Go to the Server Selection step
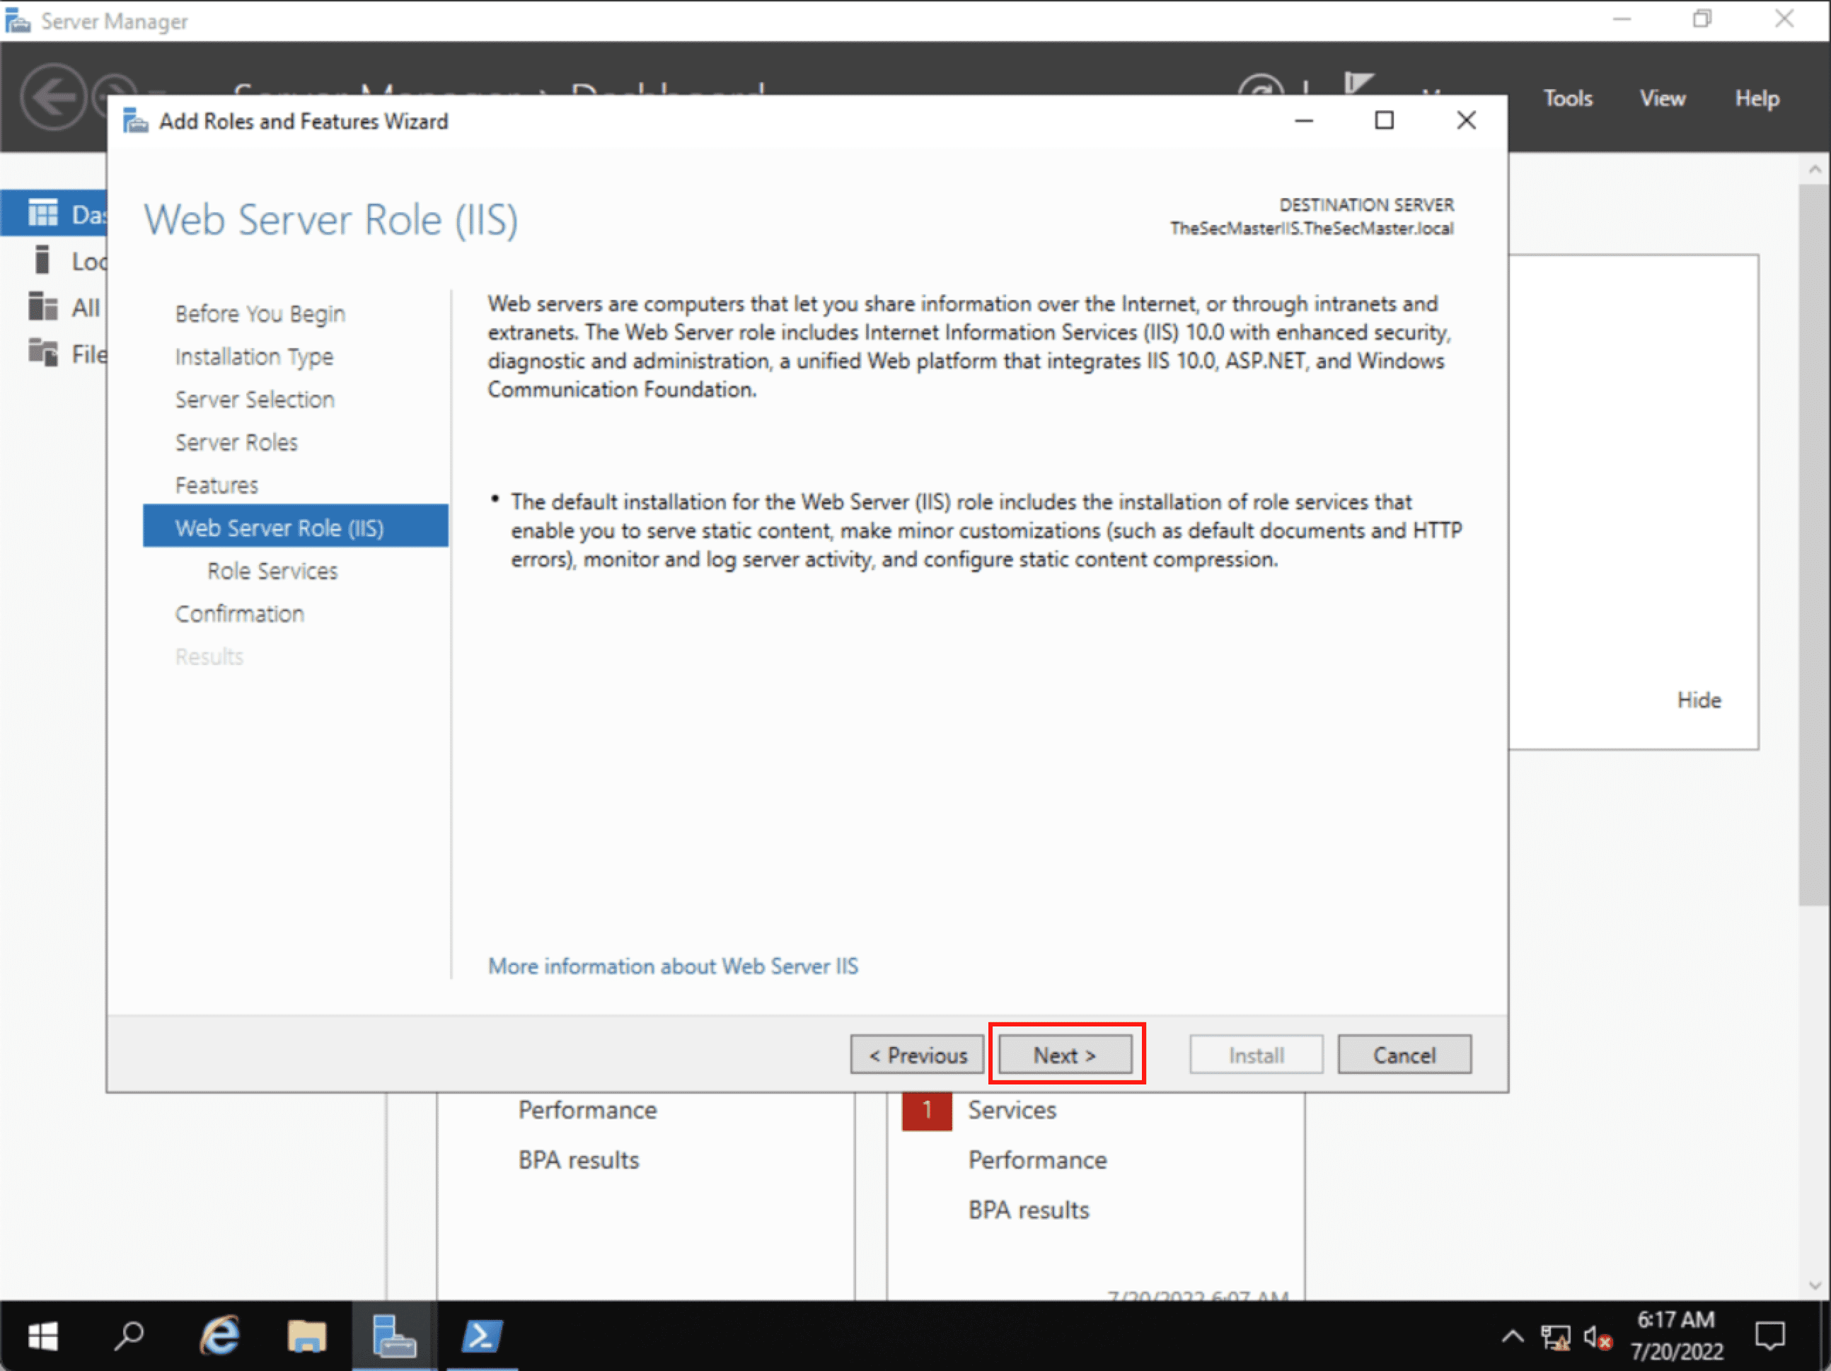The width and height of the screenshot is (1831, 1371). coord(255,400)
